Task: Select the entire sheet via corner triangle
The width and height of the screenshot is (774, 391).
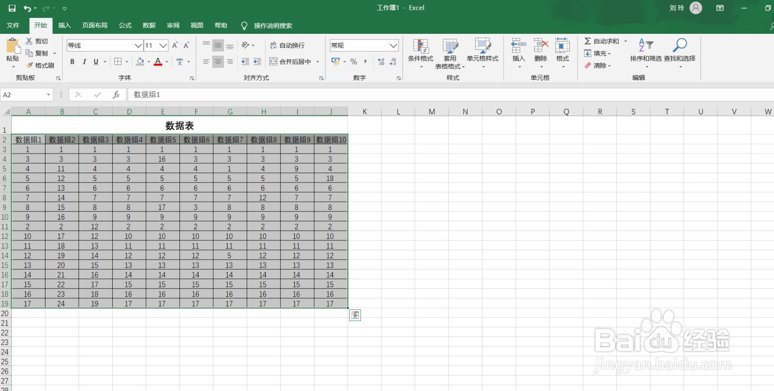Action: pos(6,112)
